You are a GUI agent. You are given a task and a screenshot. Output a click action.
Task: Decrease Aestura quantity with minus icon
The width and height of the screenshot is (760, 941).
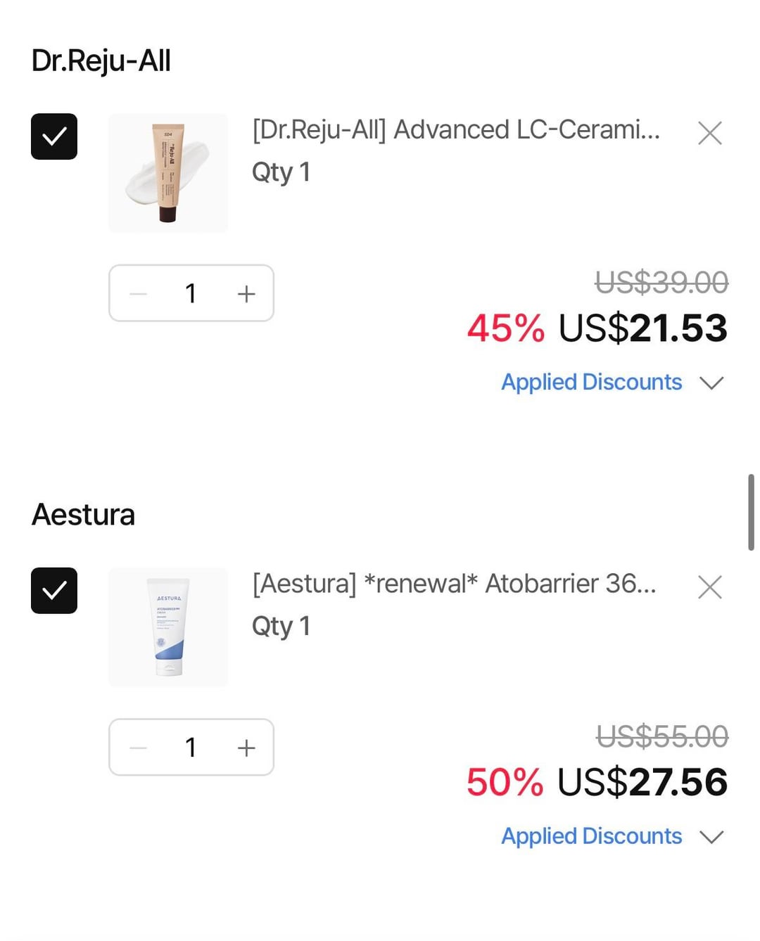pyautogui.click(x=139, y=748)
